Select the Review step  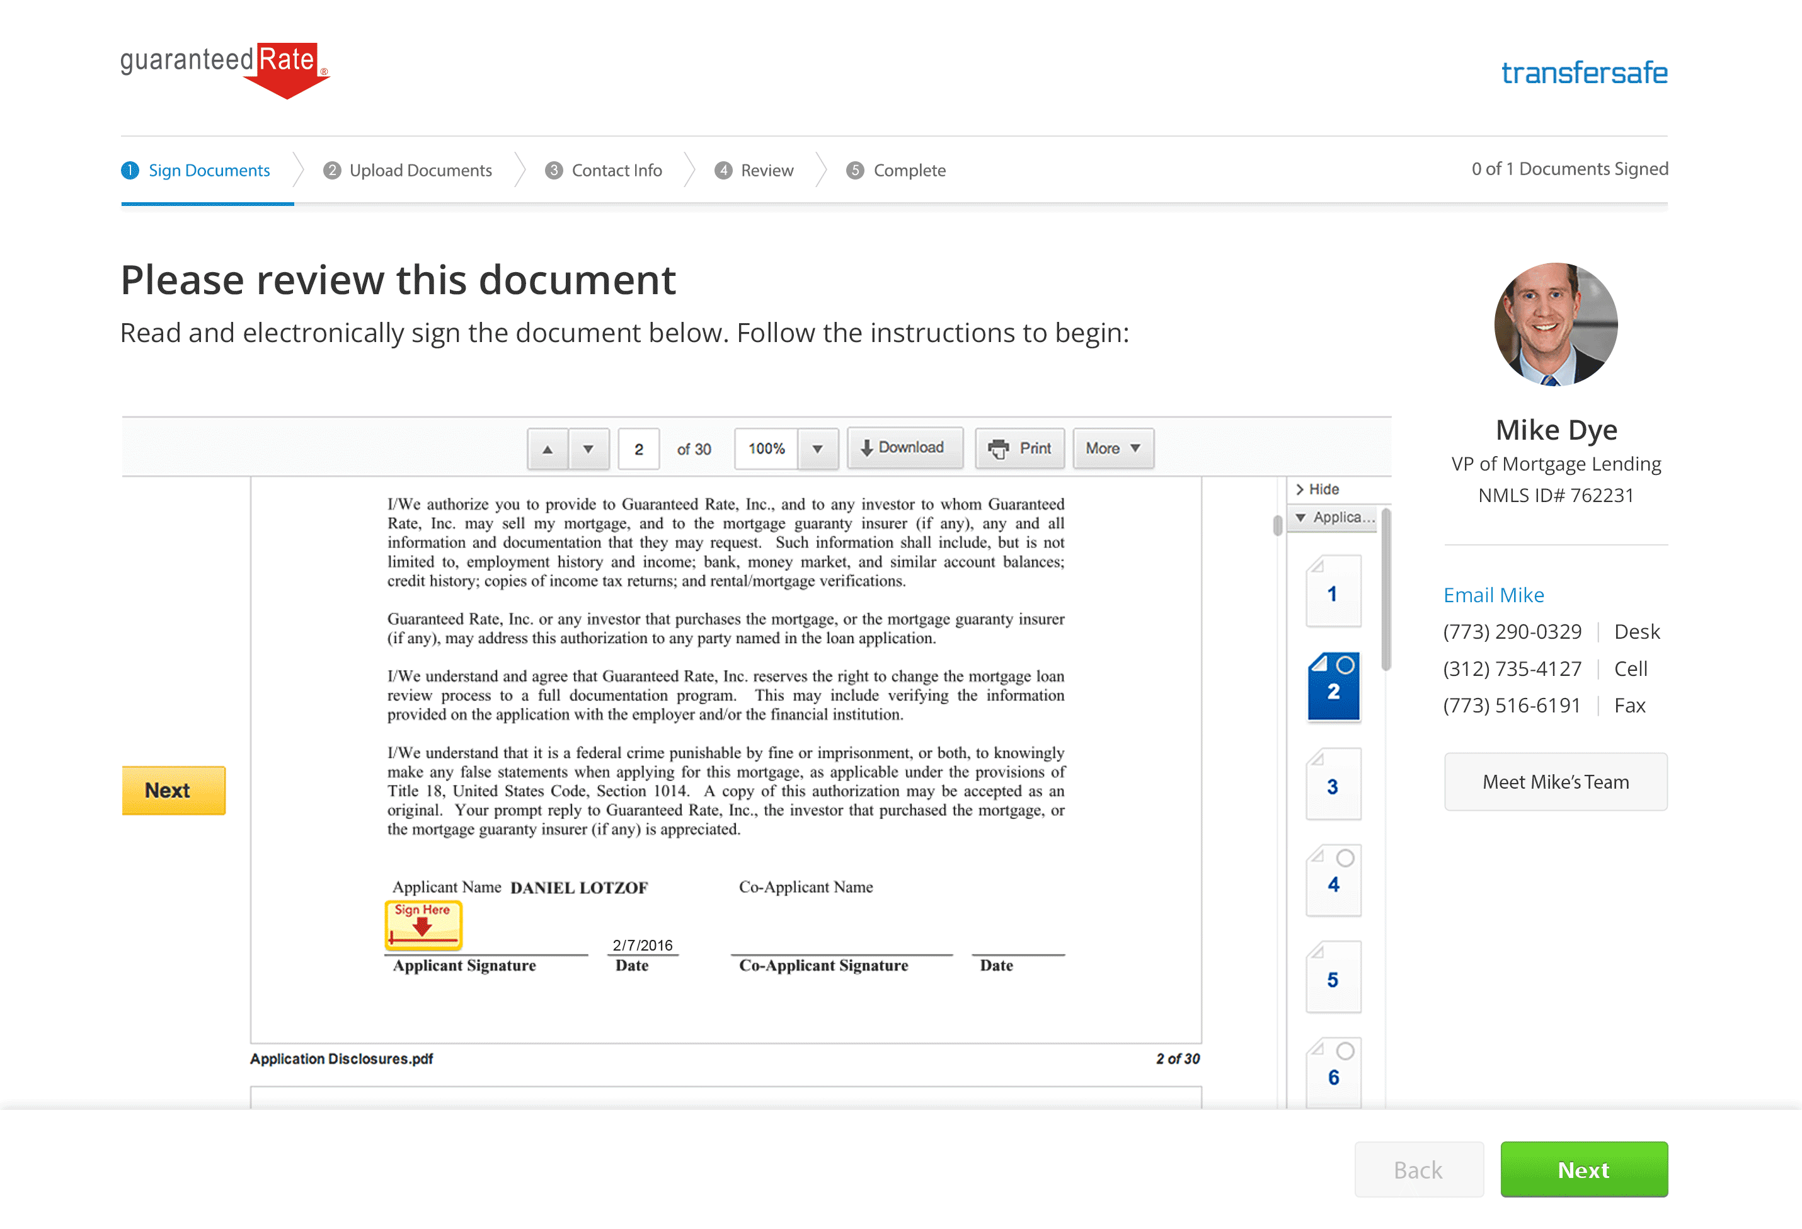(754, 171)
